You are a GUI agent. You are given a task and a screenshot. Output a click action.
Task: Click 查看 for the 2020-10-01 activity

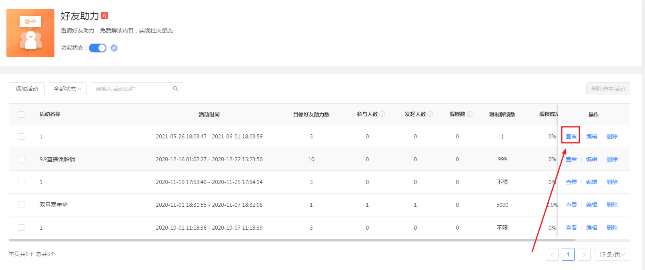[x=571, y=228]
